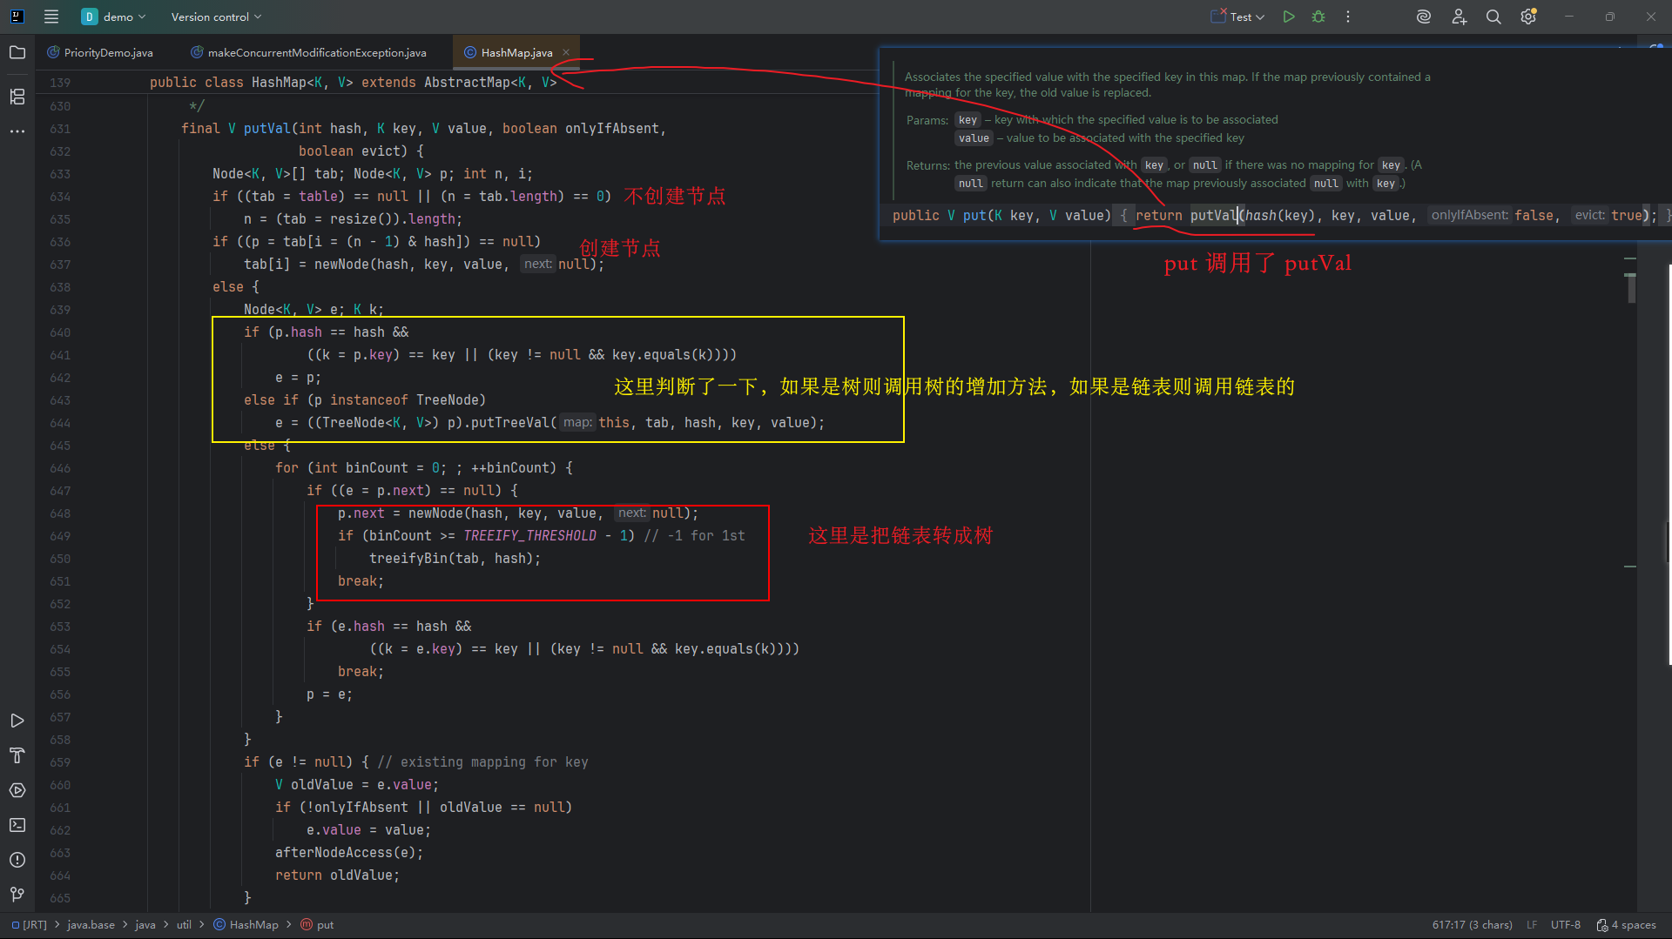
Task: Open the Build tool window
Action: tap(17, 755)
